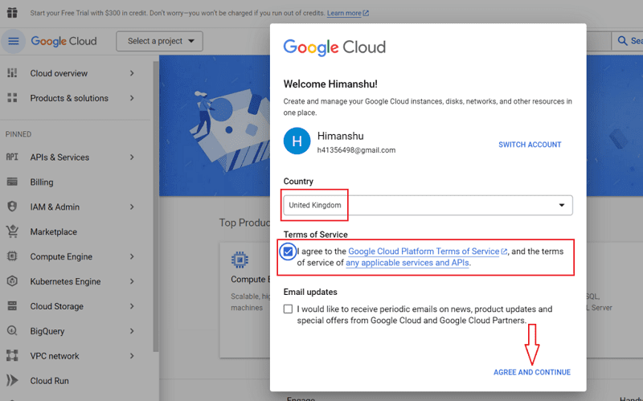
Task: Click the SWITCH ACCOUNT button
Action: click(x=530, y=145)
